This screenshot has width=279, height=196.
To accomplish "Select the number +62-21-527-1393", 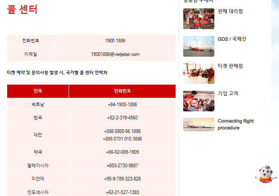I will coord(122,192).
